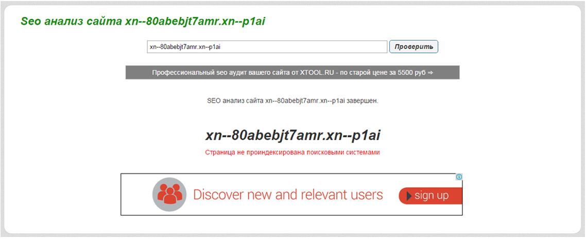586x239 pixels.
Task: Click the SEO анализ завершен status text
Action: click(292, 101)
